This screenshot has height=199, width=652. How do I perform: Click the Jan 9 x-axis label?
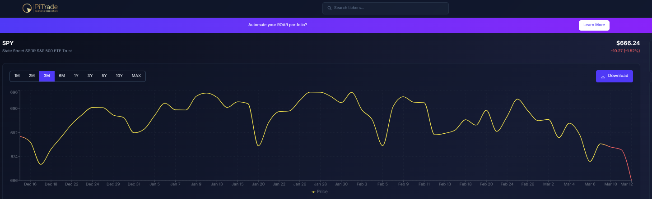(x=196, y=184)
